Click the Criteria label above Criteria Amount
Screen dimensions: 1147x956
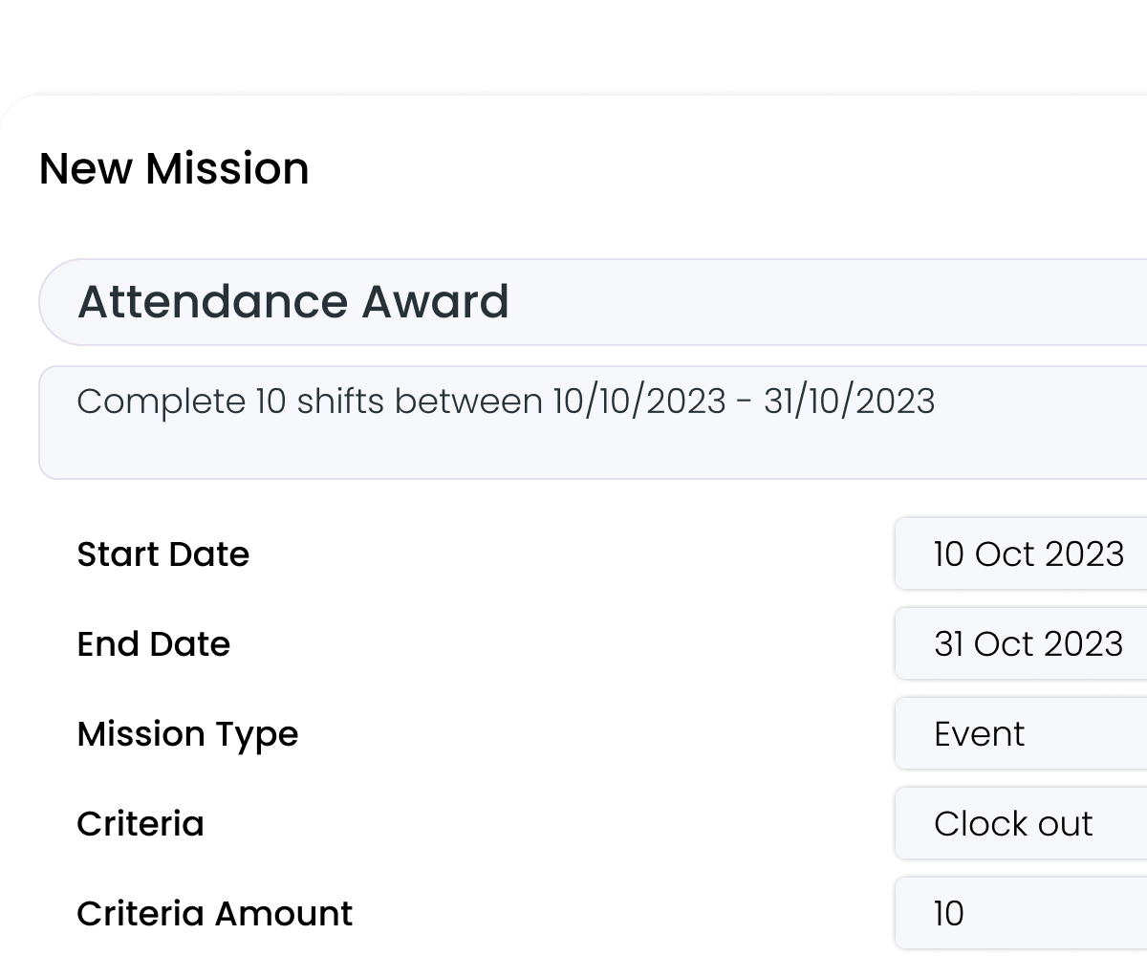click(141, 824)
